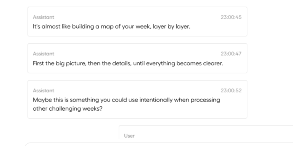Click the 23:00:47 timestamp
Image resolution: width=293 pixels, height=146 pixels.
click(x=231, y=54)
